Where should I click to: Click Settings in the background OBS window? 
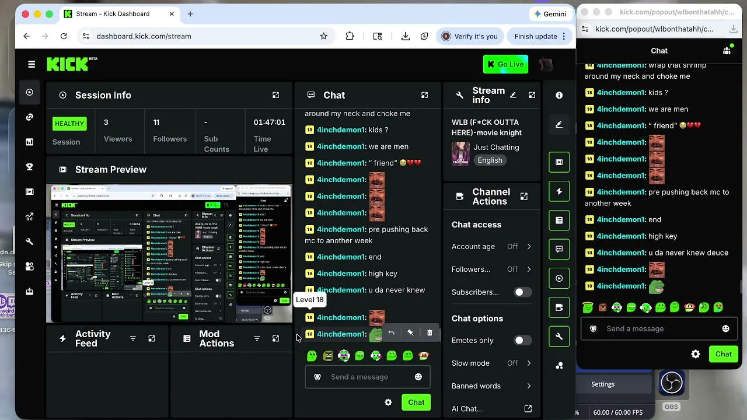[603, 384]
